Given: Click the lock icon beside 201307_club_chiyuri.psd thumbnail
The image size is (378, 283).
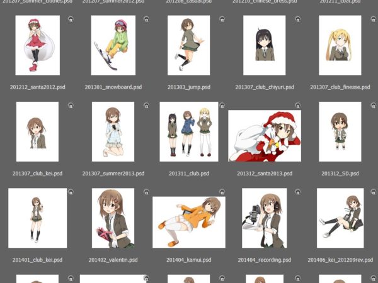Looking at the screenshot, I should tap(298, 19).
